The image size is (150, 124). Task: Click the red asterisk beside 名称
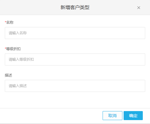[x=5, y=22]
